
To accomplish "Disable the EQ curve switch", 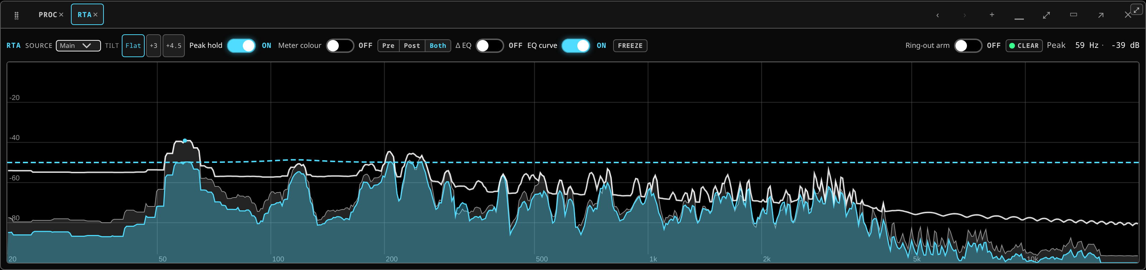I will click(x=576, y=46).
